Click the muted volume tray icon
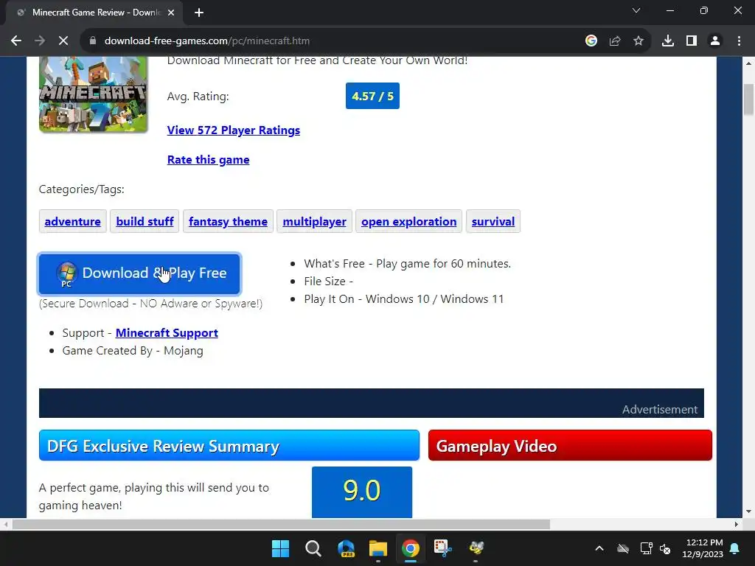 click(666, 548)
